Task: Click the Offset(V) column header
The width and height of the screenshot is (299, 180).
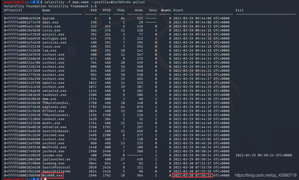Action: pyautogui.click(x=13, y=10)
